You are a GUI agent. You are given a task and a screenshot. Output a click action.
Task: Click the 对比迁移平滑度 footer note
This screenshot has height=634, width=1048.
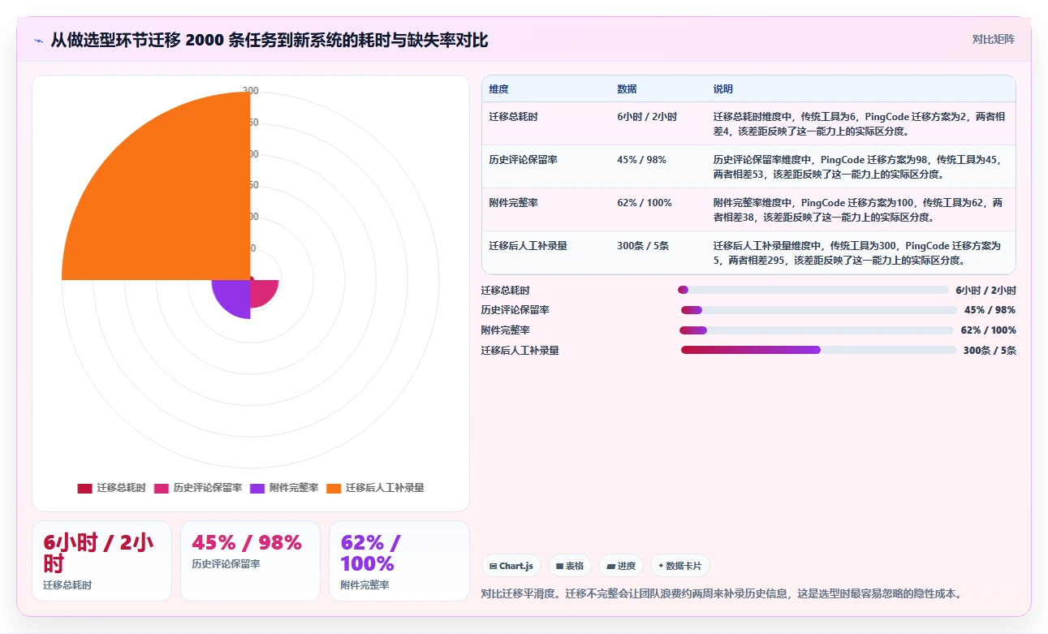click(x=722, y=593)
